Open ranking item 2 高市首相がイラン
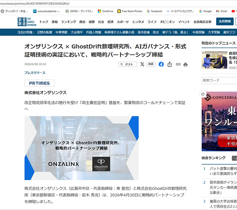 223,187
